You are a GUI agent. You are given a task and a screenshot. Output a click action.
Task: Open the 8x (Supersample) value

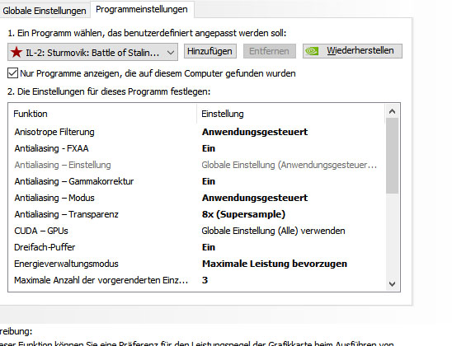[x=243, y=214]
